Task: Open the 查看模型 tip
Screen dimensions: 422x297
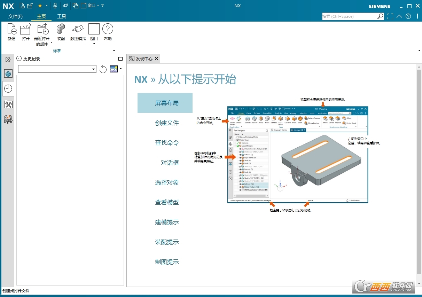Action: [x=167, y=202]
